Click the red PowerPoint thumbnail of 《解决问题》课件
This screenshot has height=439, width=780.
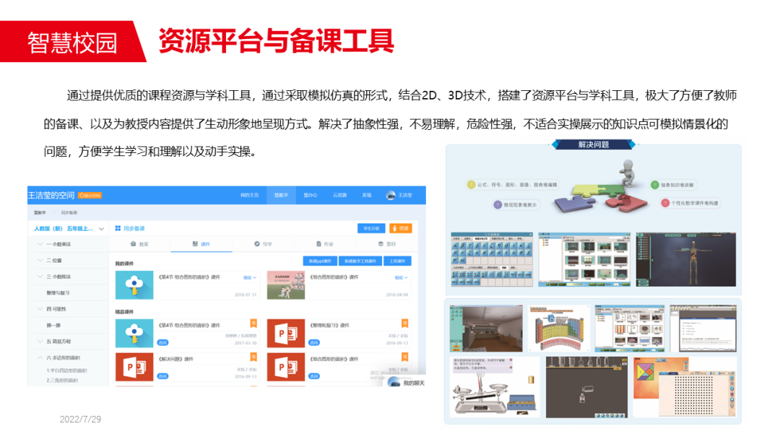pos(134,366)
